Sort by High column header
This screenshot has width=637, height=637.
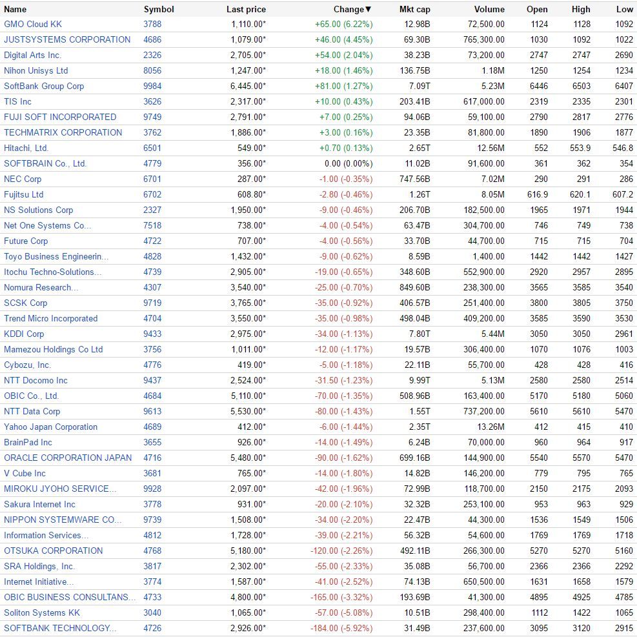pos(581,9)
